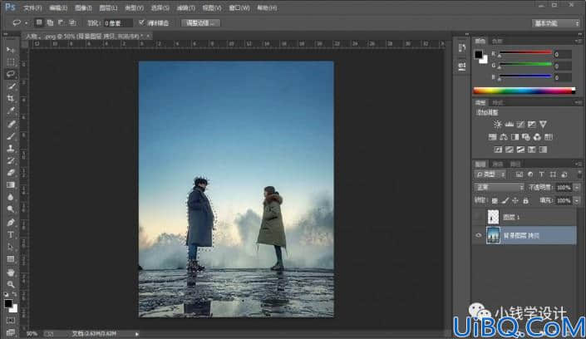Viewport: 586px width, 339px height.
Task: Select the Brush tool
Action: (11, 136)
